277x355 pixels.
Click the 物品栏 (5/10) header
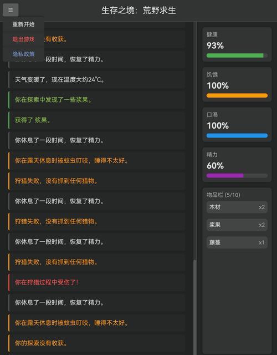(223, 195)
